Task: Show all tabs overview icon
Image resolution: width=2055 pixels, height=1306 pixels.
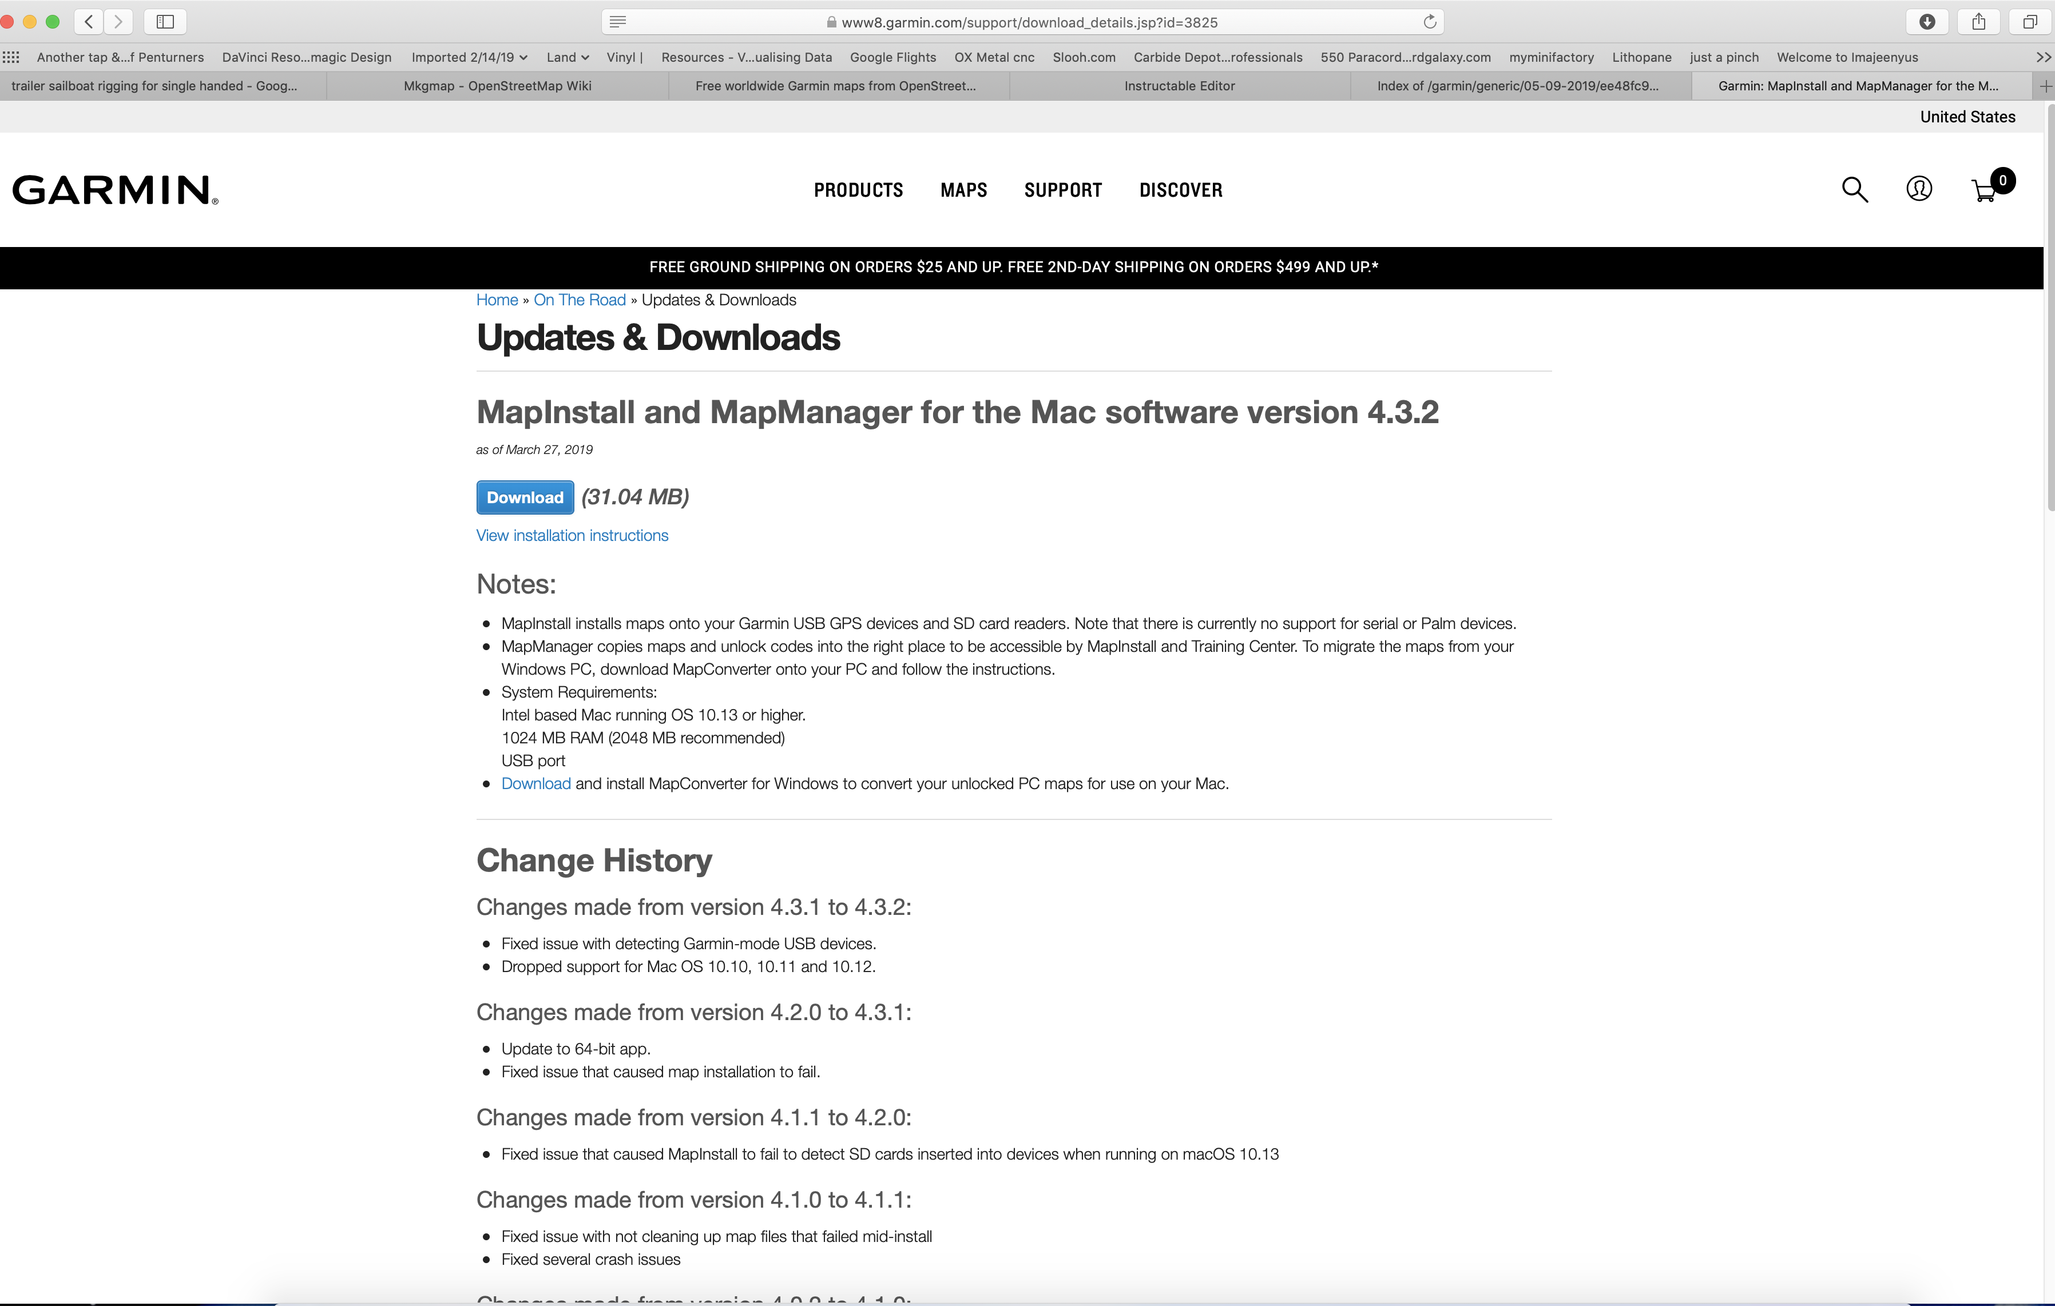Action: click(x=2030, y=21)
